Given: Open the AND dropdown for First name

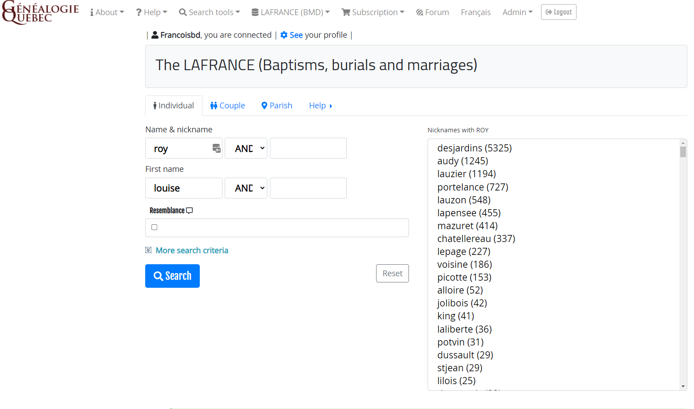Looking at the screenshot, I should [246, 188].
